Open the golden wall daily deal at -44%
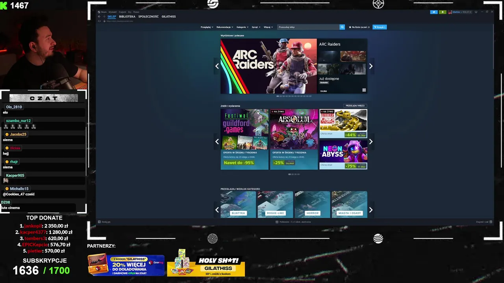 343,123
